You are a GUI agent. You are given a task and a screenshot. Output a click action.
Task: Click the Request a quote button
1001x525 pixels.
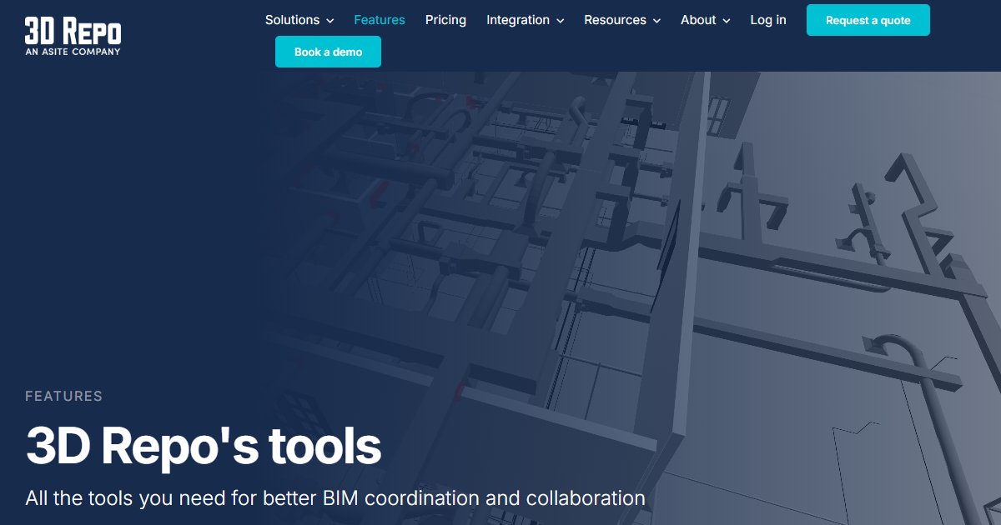[868, 19]
